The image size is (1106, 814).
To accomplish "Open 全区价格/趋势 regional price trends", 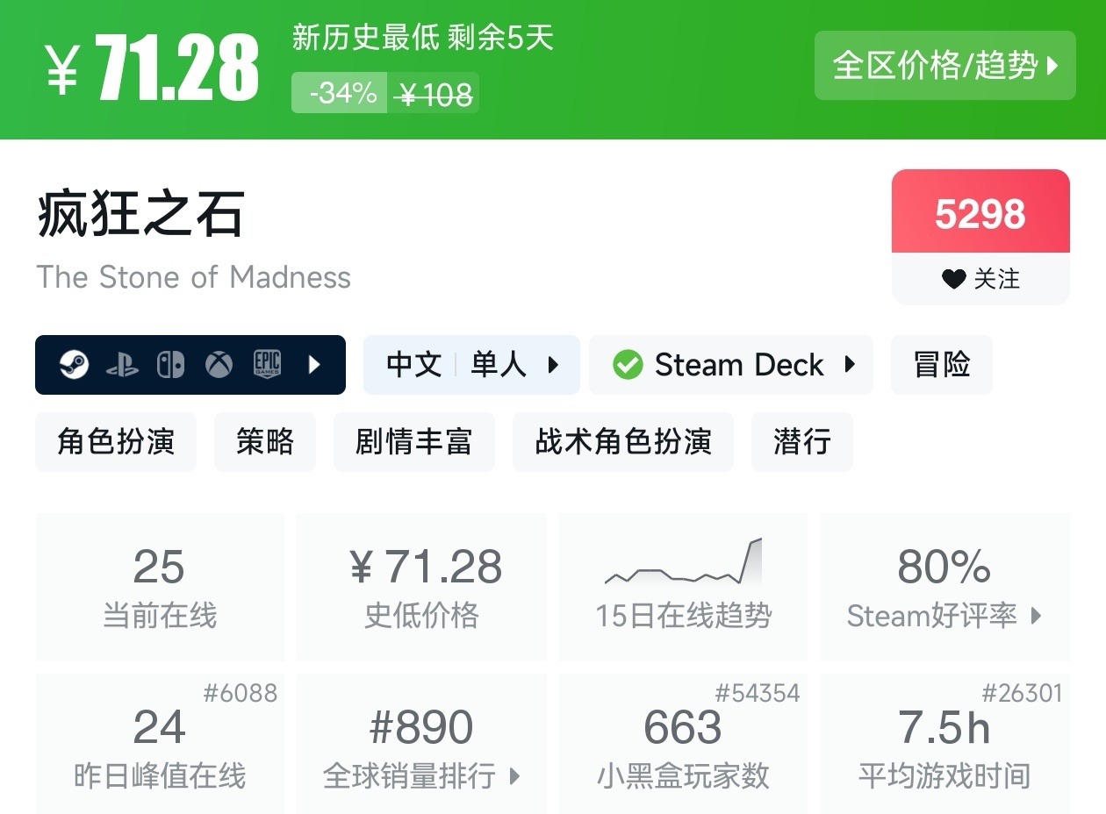I will point(944,66).
